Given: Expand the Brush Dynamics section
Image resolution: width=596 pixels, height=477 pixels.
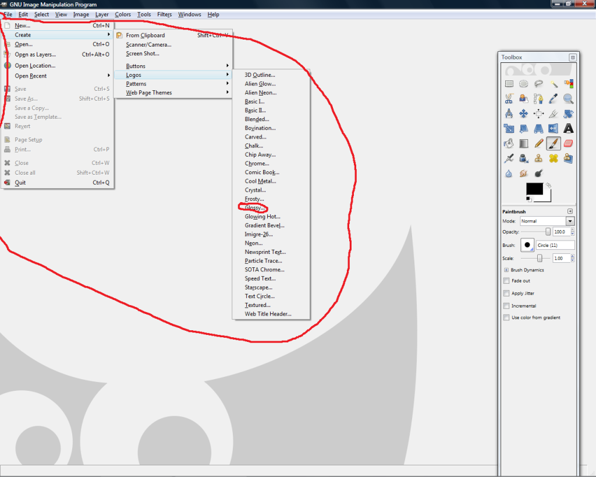Looking at the screenshot, I should [506, 270].
